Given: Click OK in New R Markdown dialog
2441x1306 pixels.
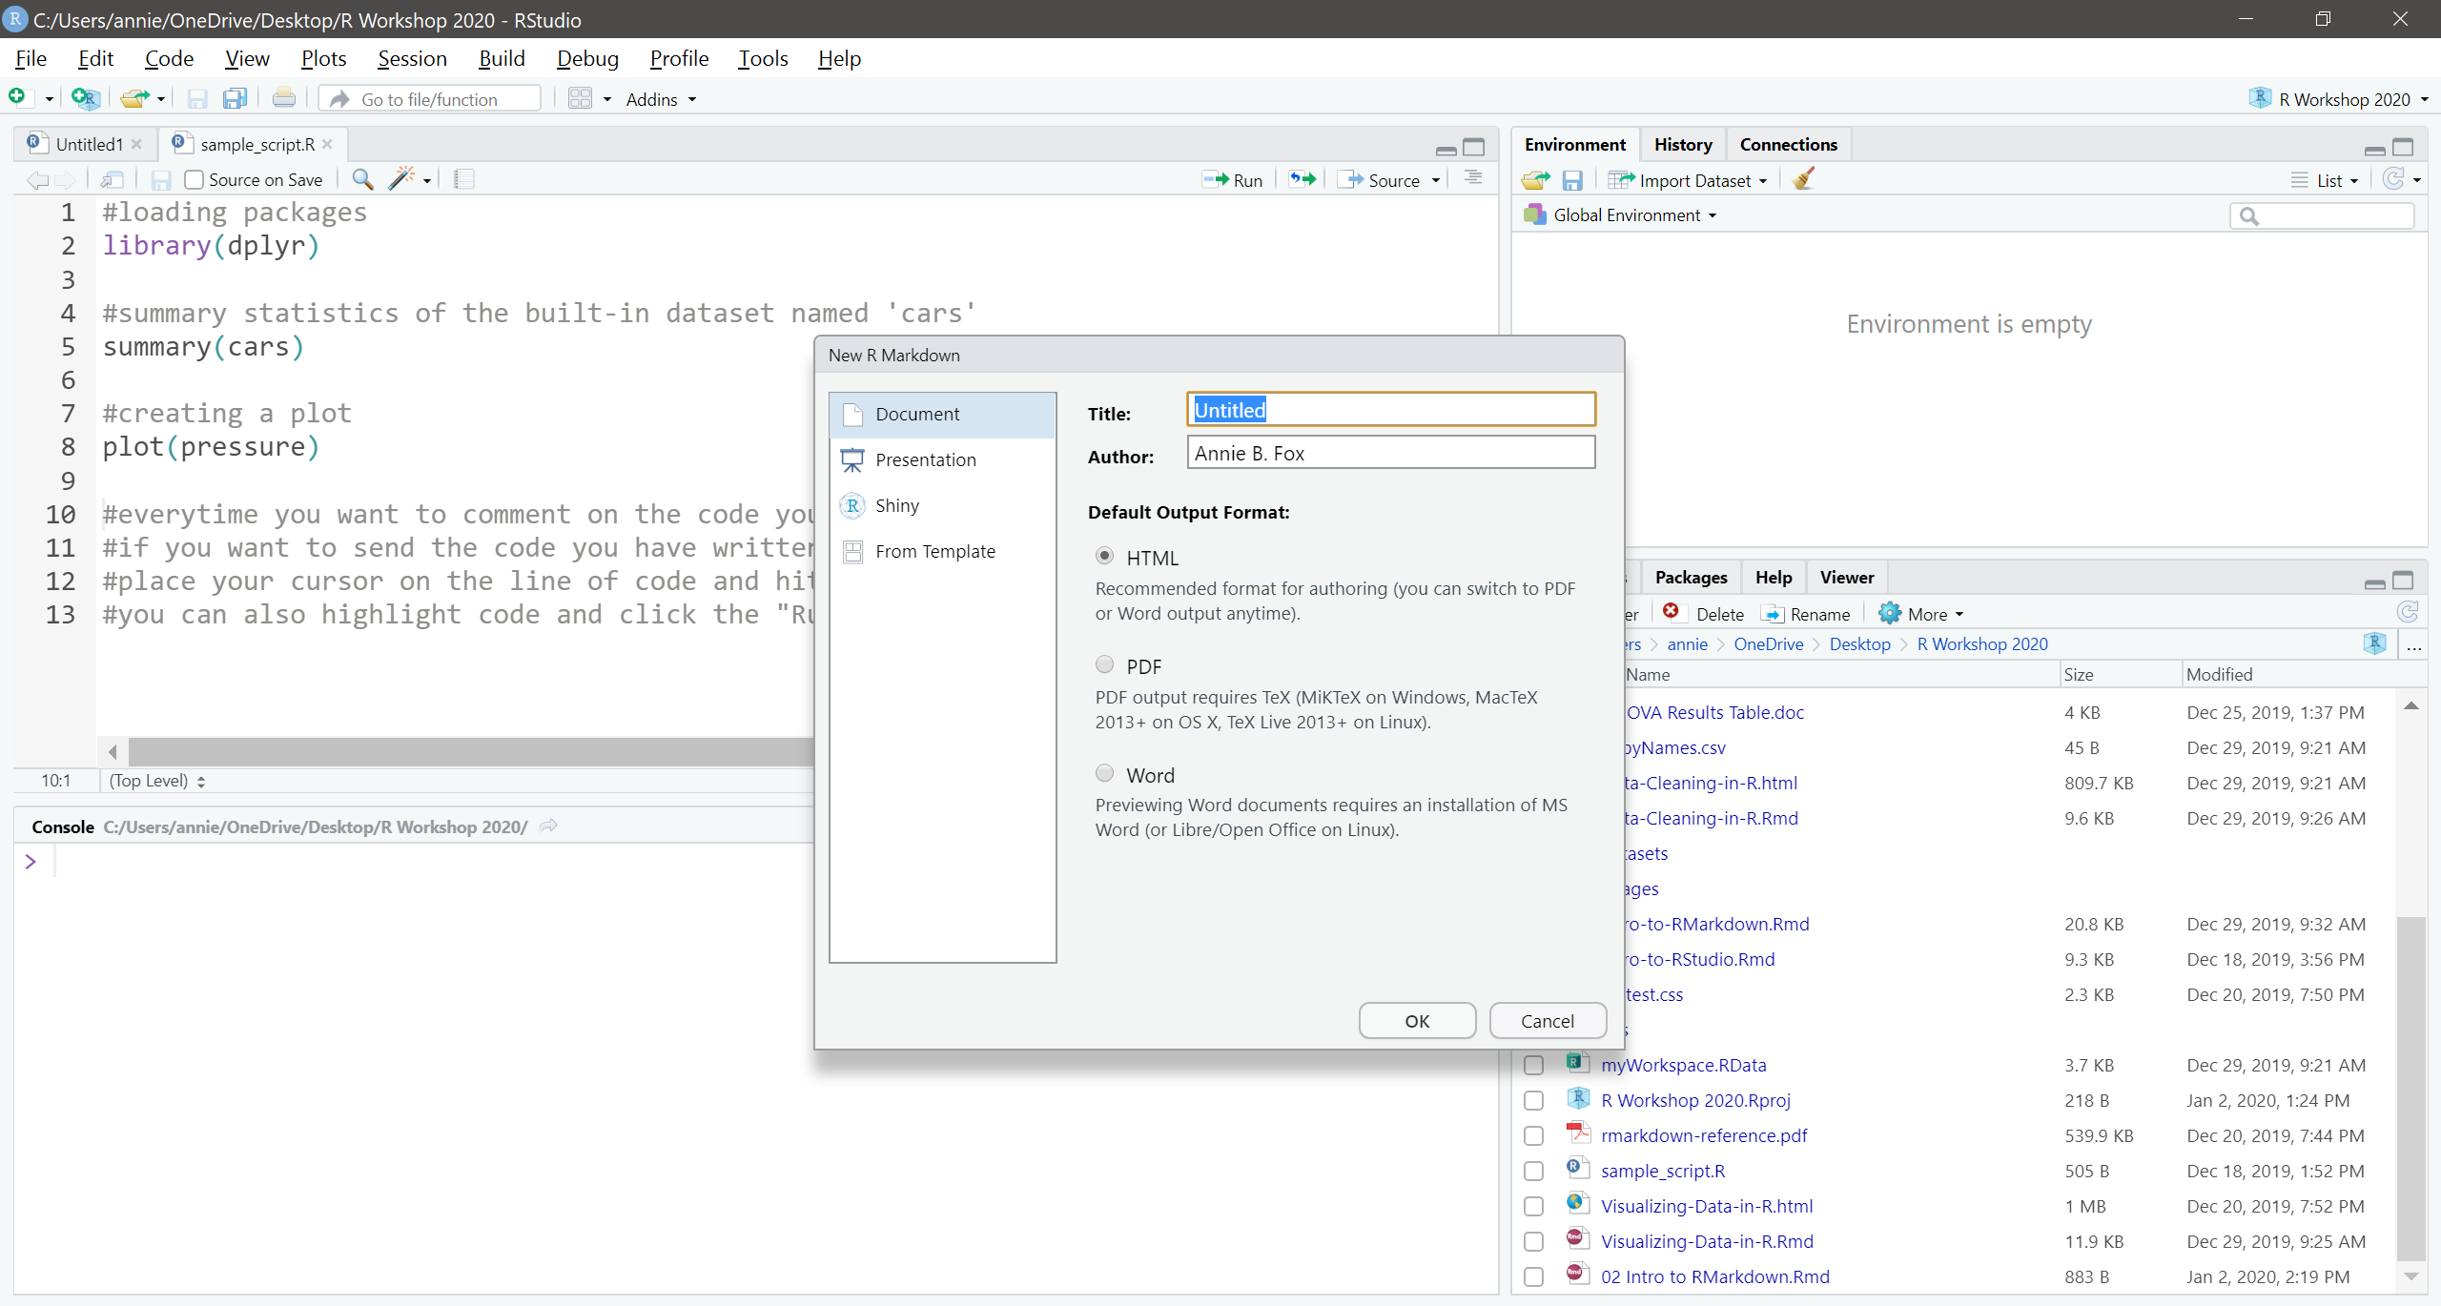Looking at the screenshot, I should pos(1417,1021).
